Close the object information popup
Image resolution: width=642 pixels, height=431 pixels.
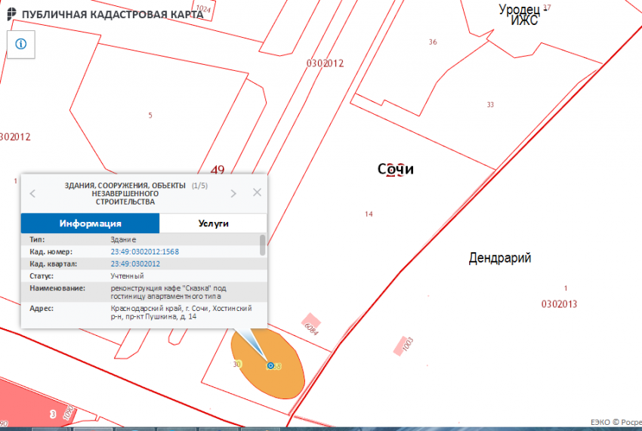(257, 192)
